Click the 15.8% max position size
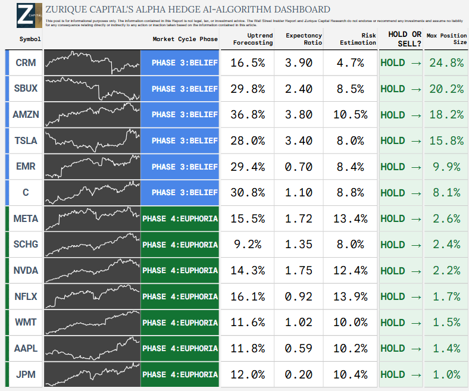The width and height of the screenshot is (469, 391). (x=446, y=140)
